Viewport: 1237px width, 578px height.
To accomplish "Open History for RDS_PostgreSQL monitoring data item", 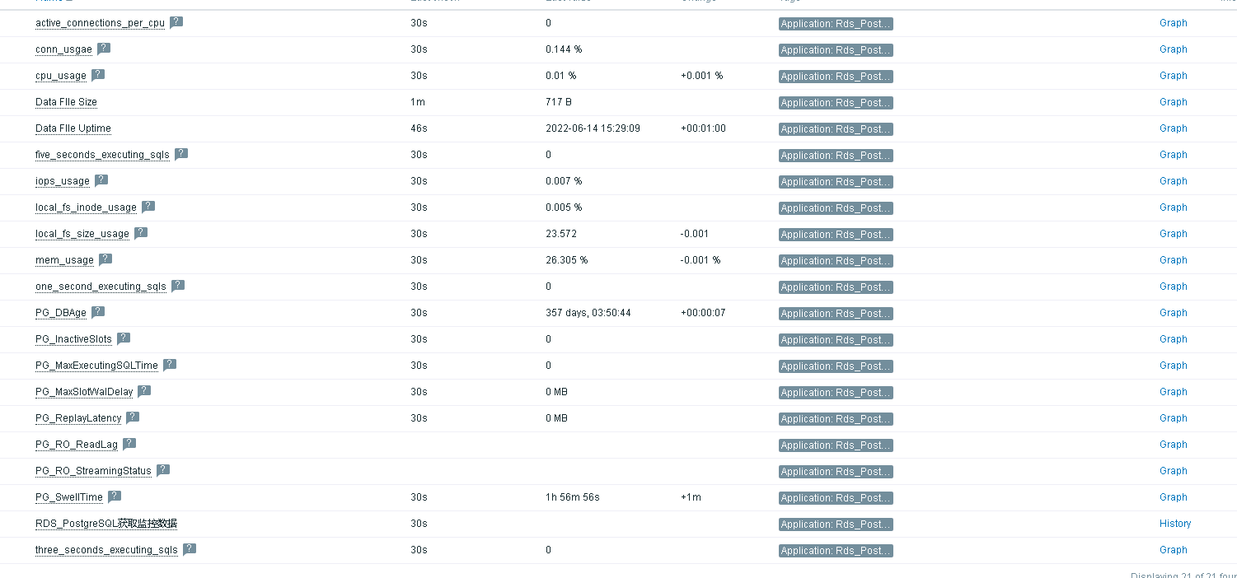I will [1174, 524].
